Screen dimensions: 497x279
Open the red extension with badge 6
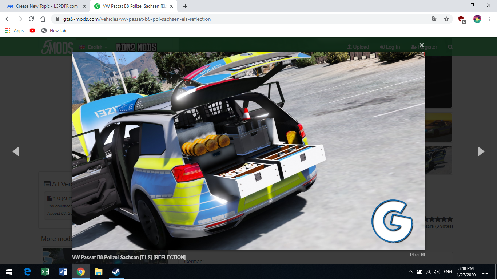pos(462,20)
